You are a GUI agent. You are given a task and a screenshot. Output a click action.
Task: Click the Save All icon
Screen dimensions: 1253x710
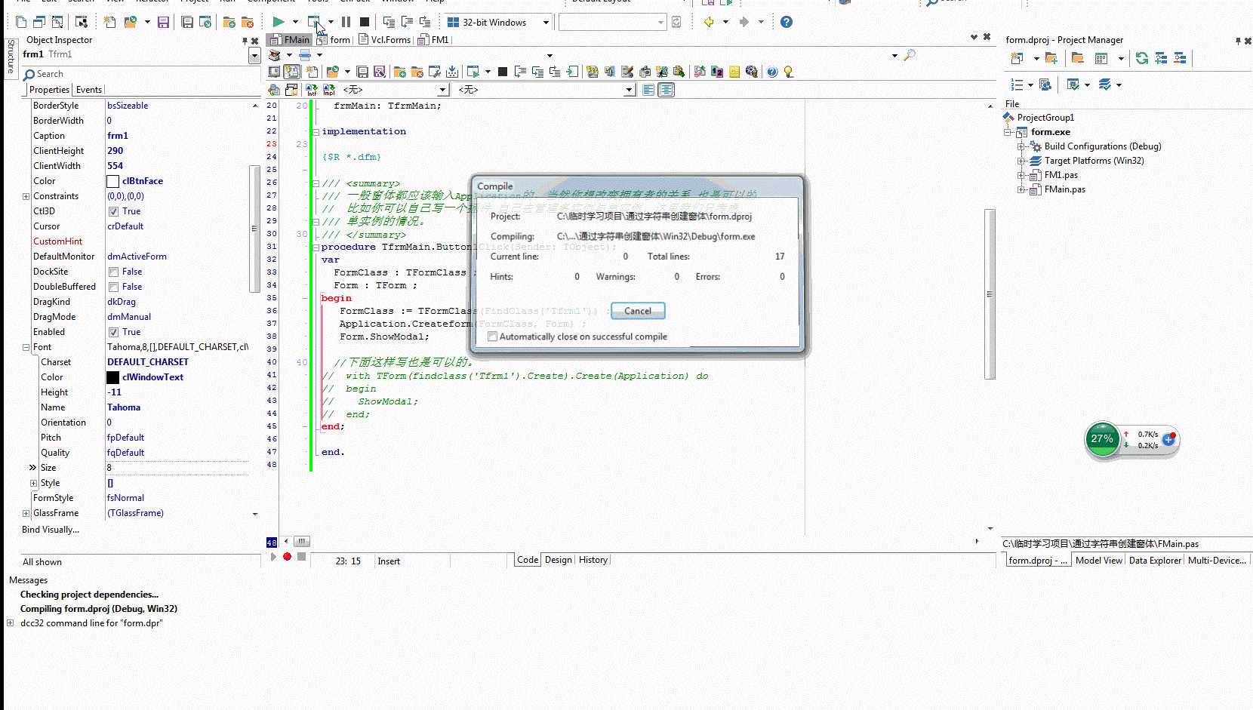click(x=187, y=22)
